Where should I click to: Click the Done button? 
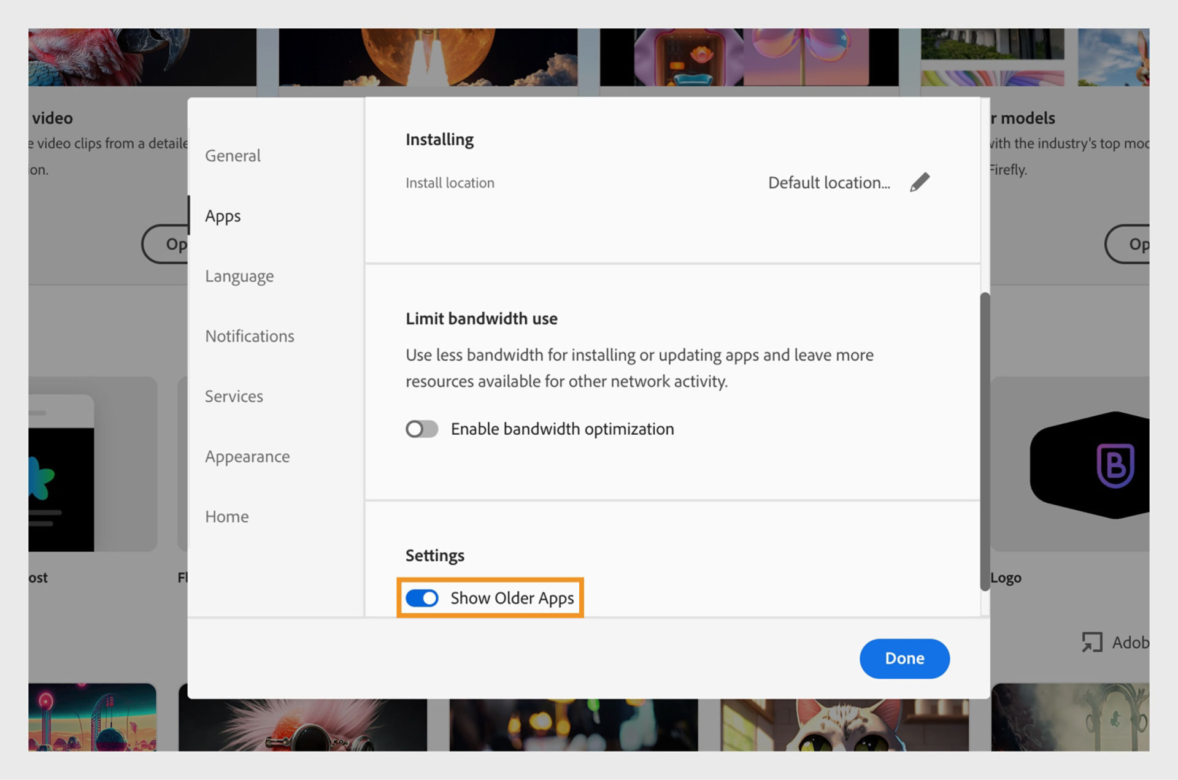coord(904,658)
